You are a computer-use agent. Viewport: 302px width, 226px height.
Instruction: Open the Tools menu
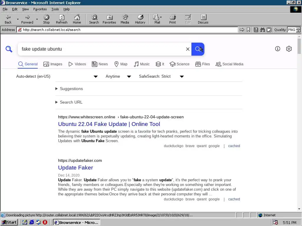55,9
